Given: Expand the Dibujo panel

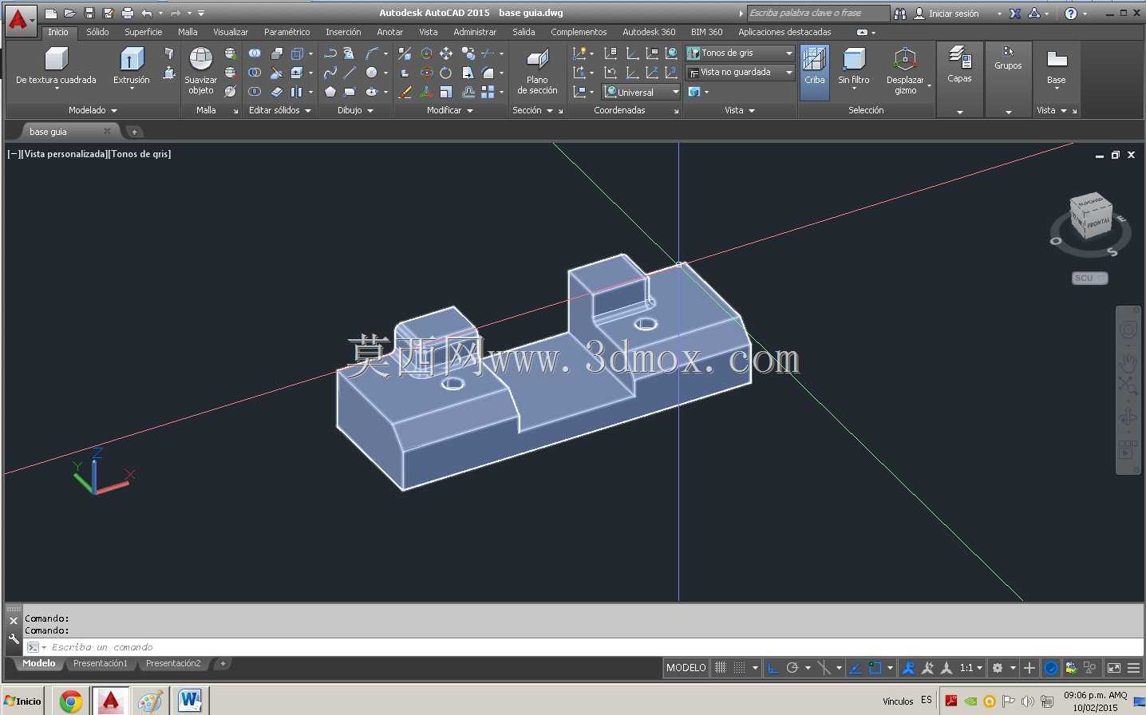Looking at the screenshot, I should 355,110.
